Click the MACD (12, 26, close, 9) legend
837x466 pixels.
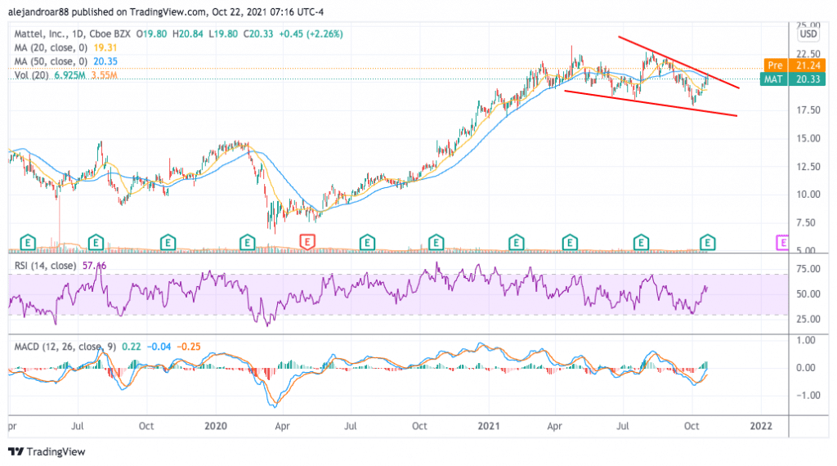pyautogui.click(x=65, y=347)
